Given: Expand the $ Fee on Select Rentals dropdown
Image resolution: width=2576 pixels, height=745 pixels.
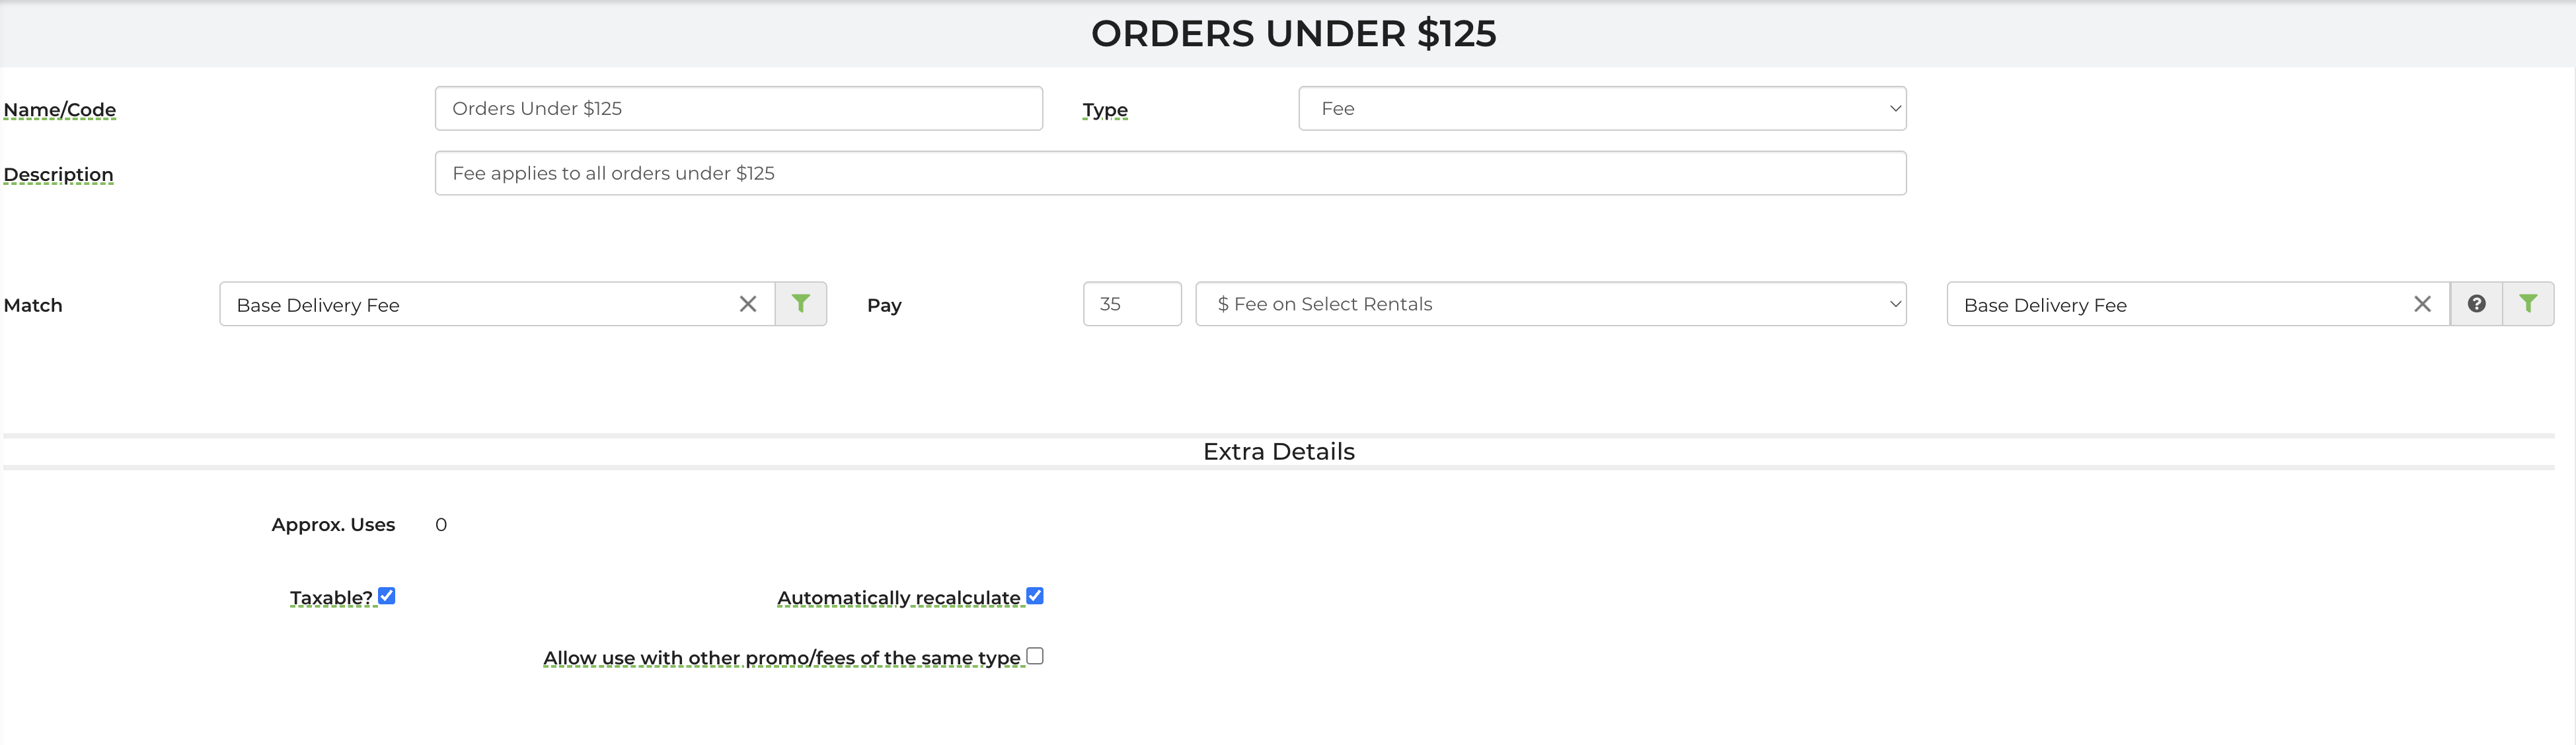Looking at the screenshot, I should (x=1550, y=304).
